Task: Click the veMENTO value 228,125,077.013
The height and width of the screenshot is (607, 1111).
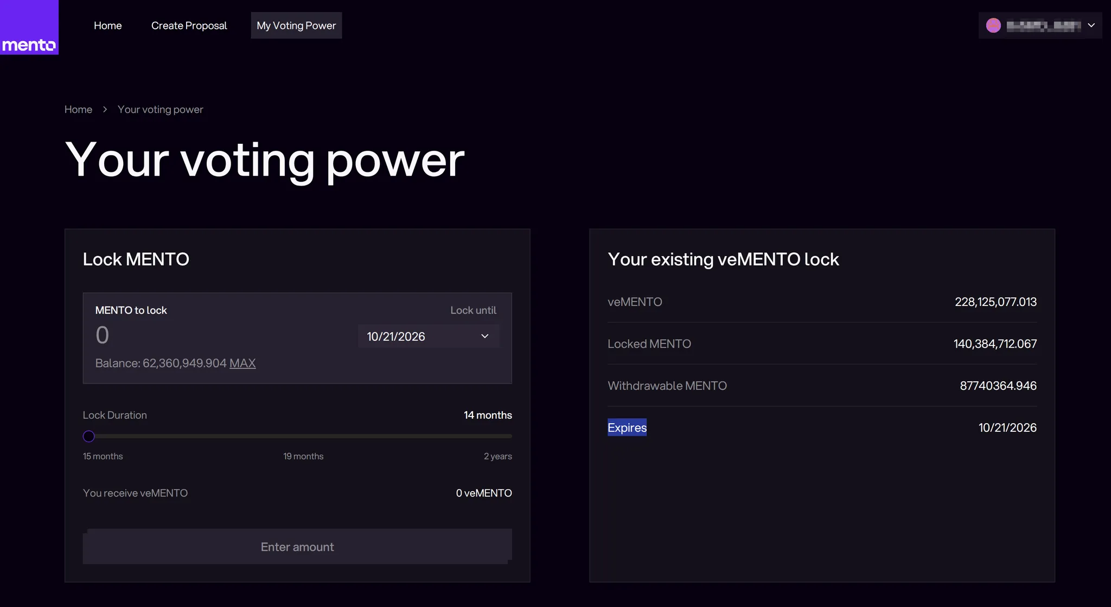Action: [995, 302]
